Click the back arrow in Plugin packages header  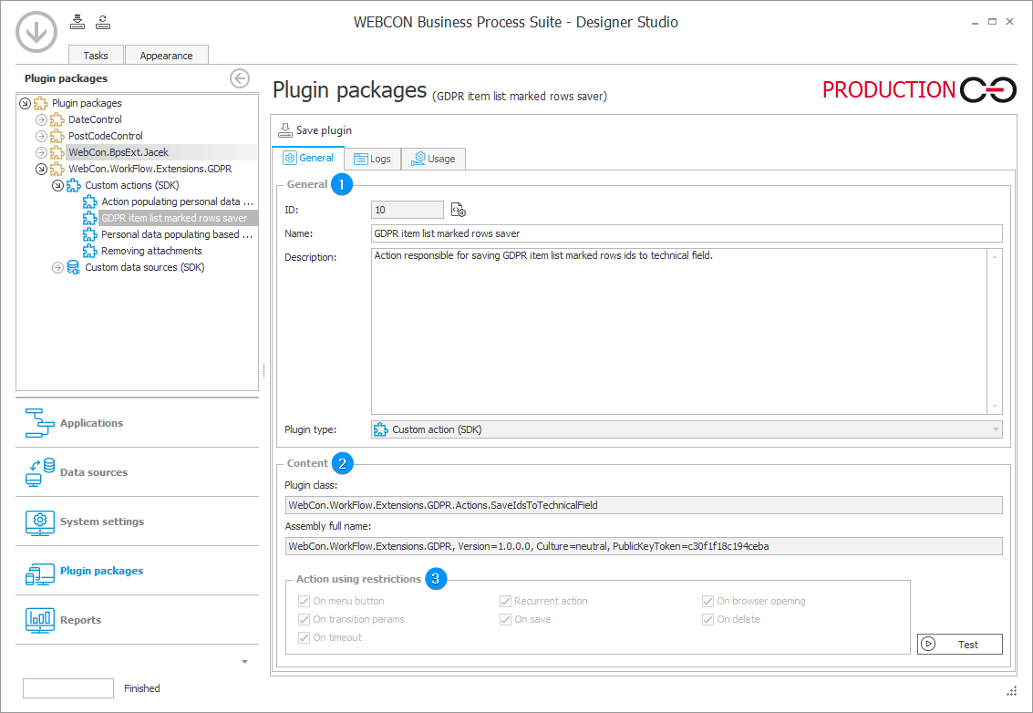point(240,78)
